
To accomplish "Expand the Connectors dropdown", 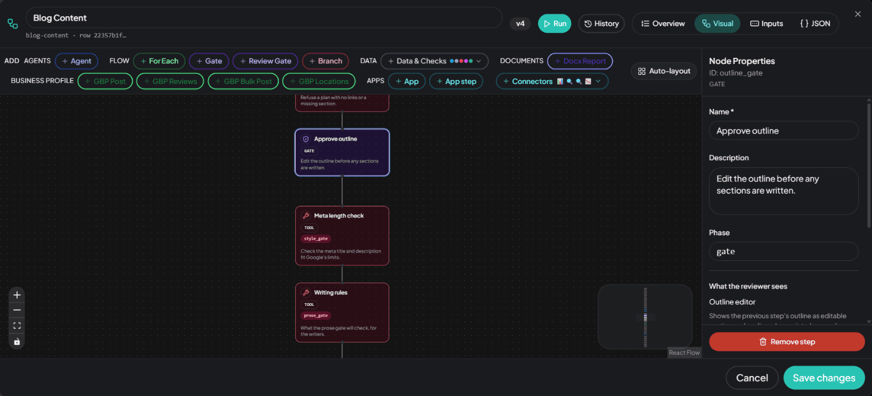I will [x=552, y=81].
